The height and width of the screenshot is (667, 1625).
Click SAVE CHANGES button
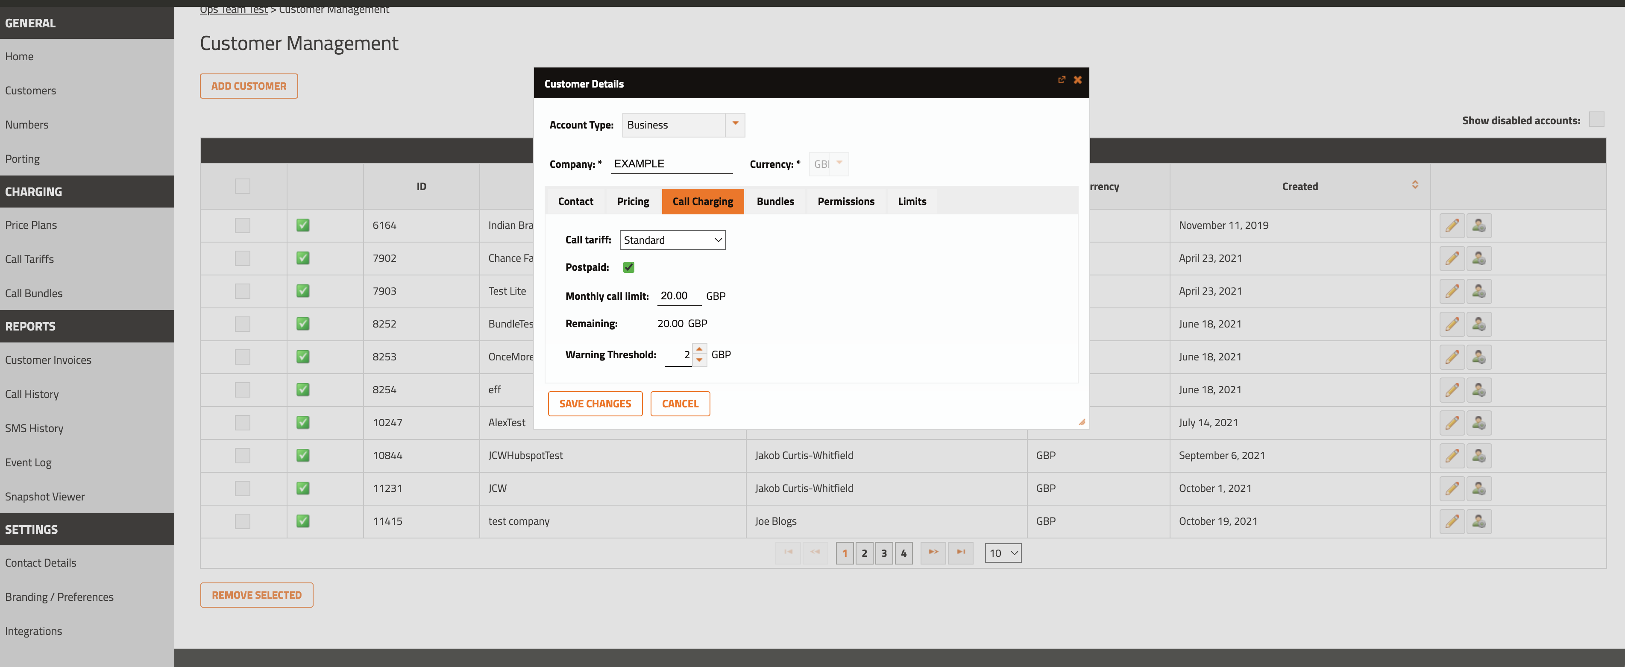pyautogui.click(x=595, y=404)
